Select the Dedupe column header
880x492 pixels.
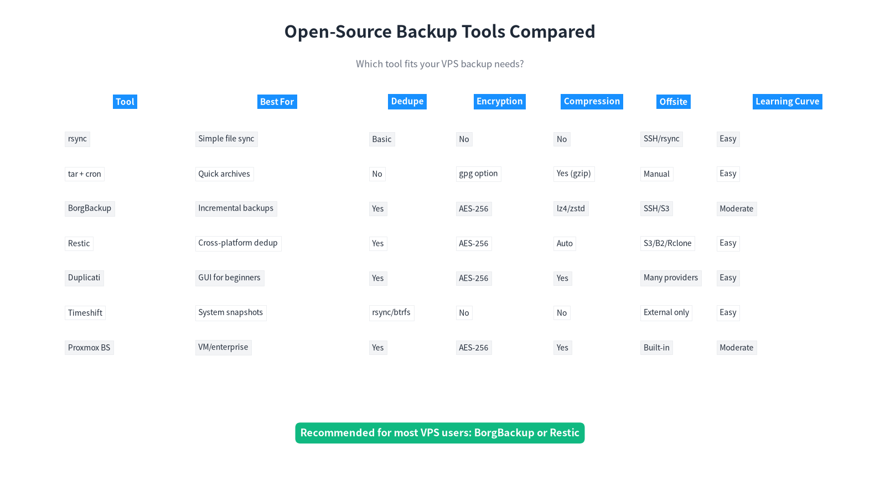point(407,101)
